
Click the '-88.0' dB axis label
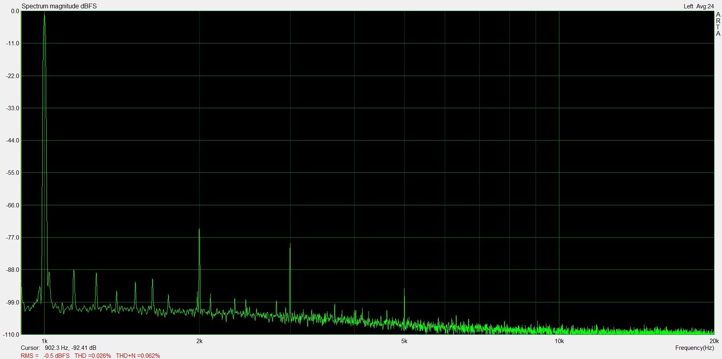click(x=13, y=270)
